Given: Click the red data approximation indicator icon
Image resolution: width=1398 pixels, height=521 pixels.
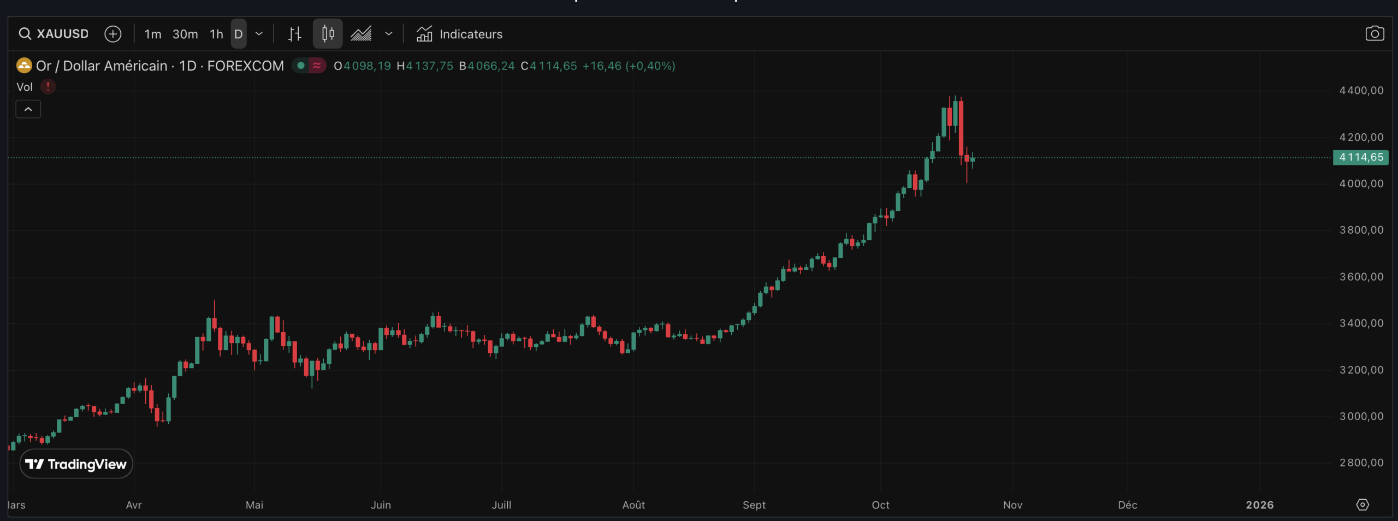Looking at the screenshot, I should (317, 66).
